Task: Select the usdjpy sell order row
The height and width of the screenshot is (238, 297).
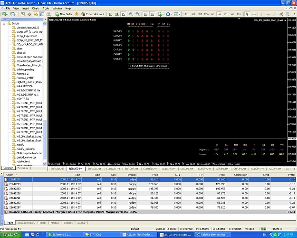Action: click(x=150, y=179)
